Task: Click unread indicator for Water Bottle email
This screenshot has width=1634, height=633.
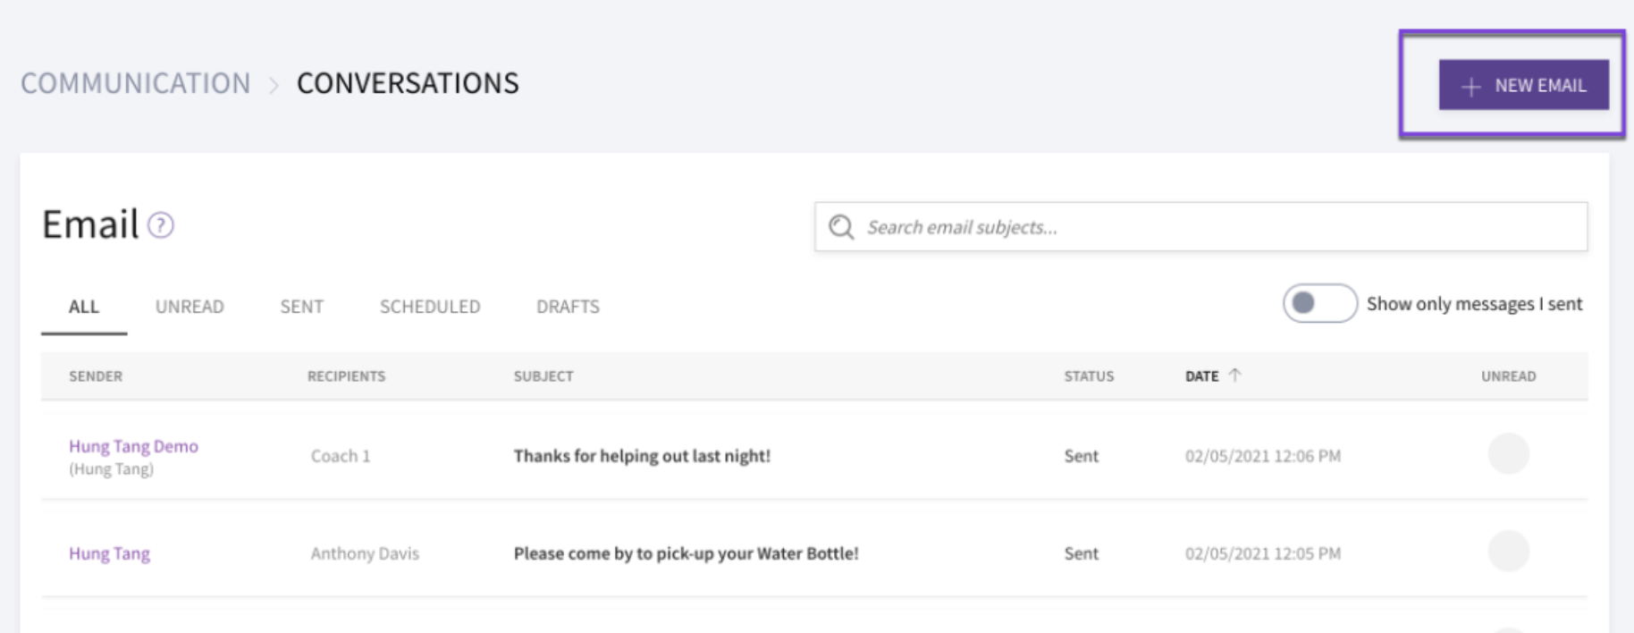Action: (1509, 551)
